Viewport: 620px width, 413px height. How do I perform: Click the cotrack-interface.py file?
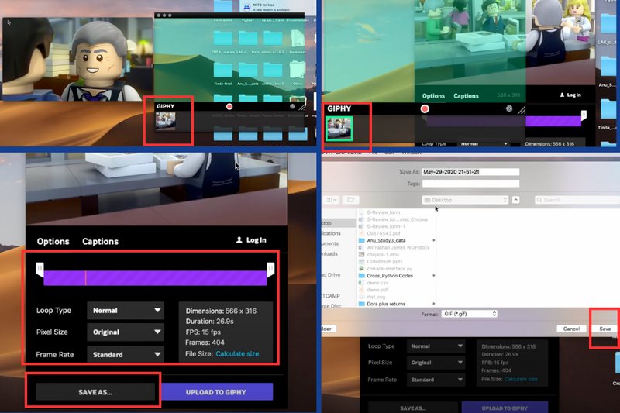point(389,269)
